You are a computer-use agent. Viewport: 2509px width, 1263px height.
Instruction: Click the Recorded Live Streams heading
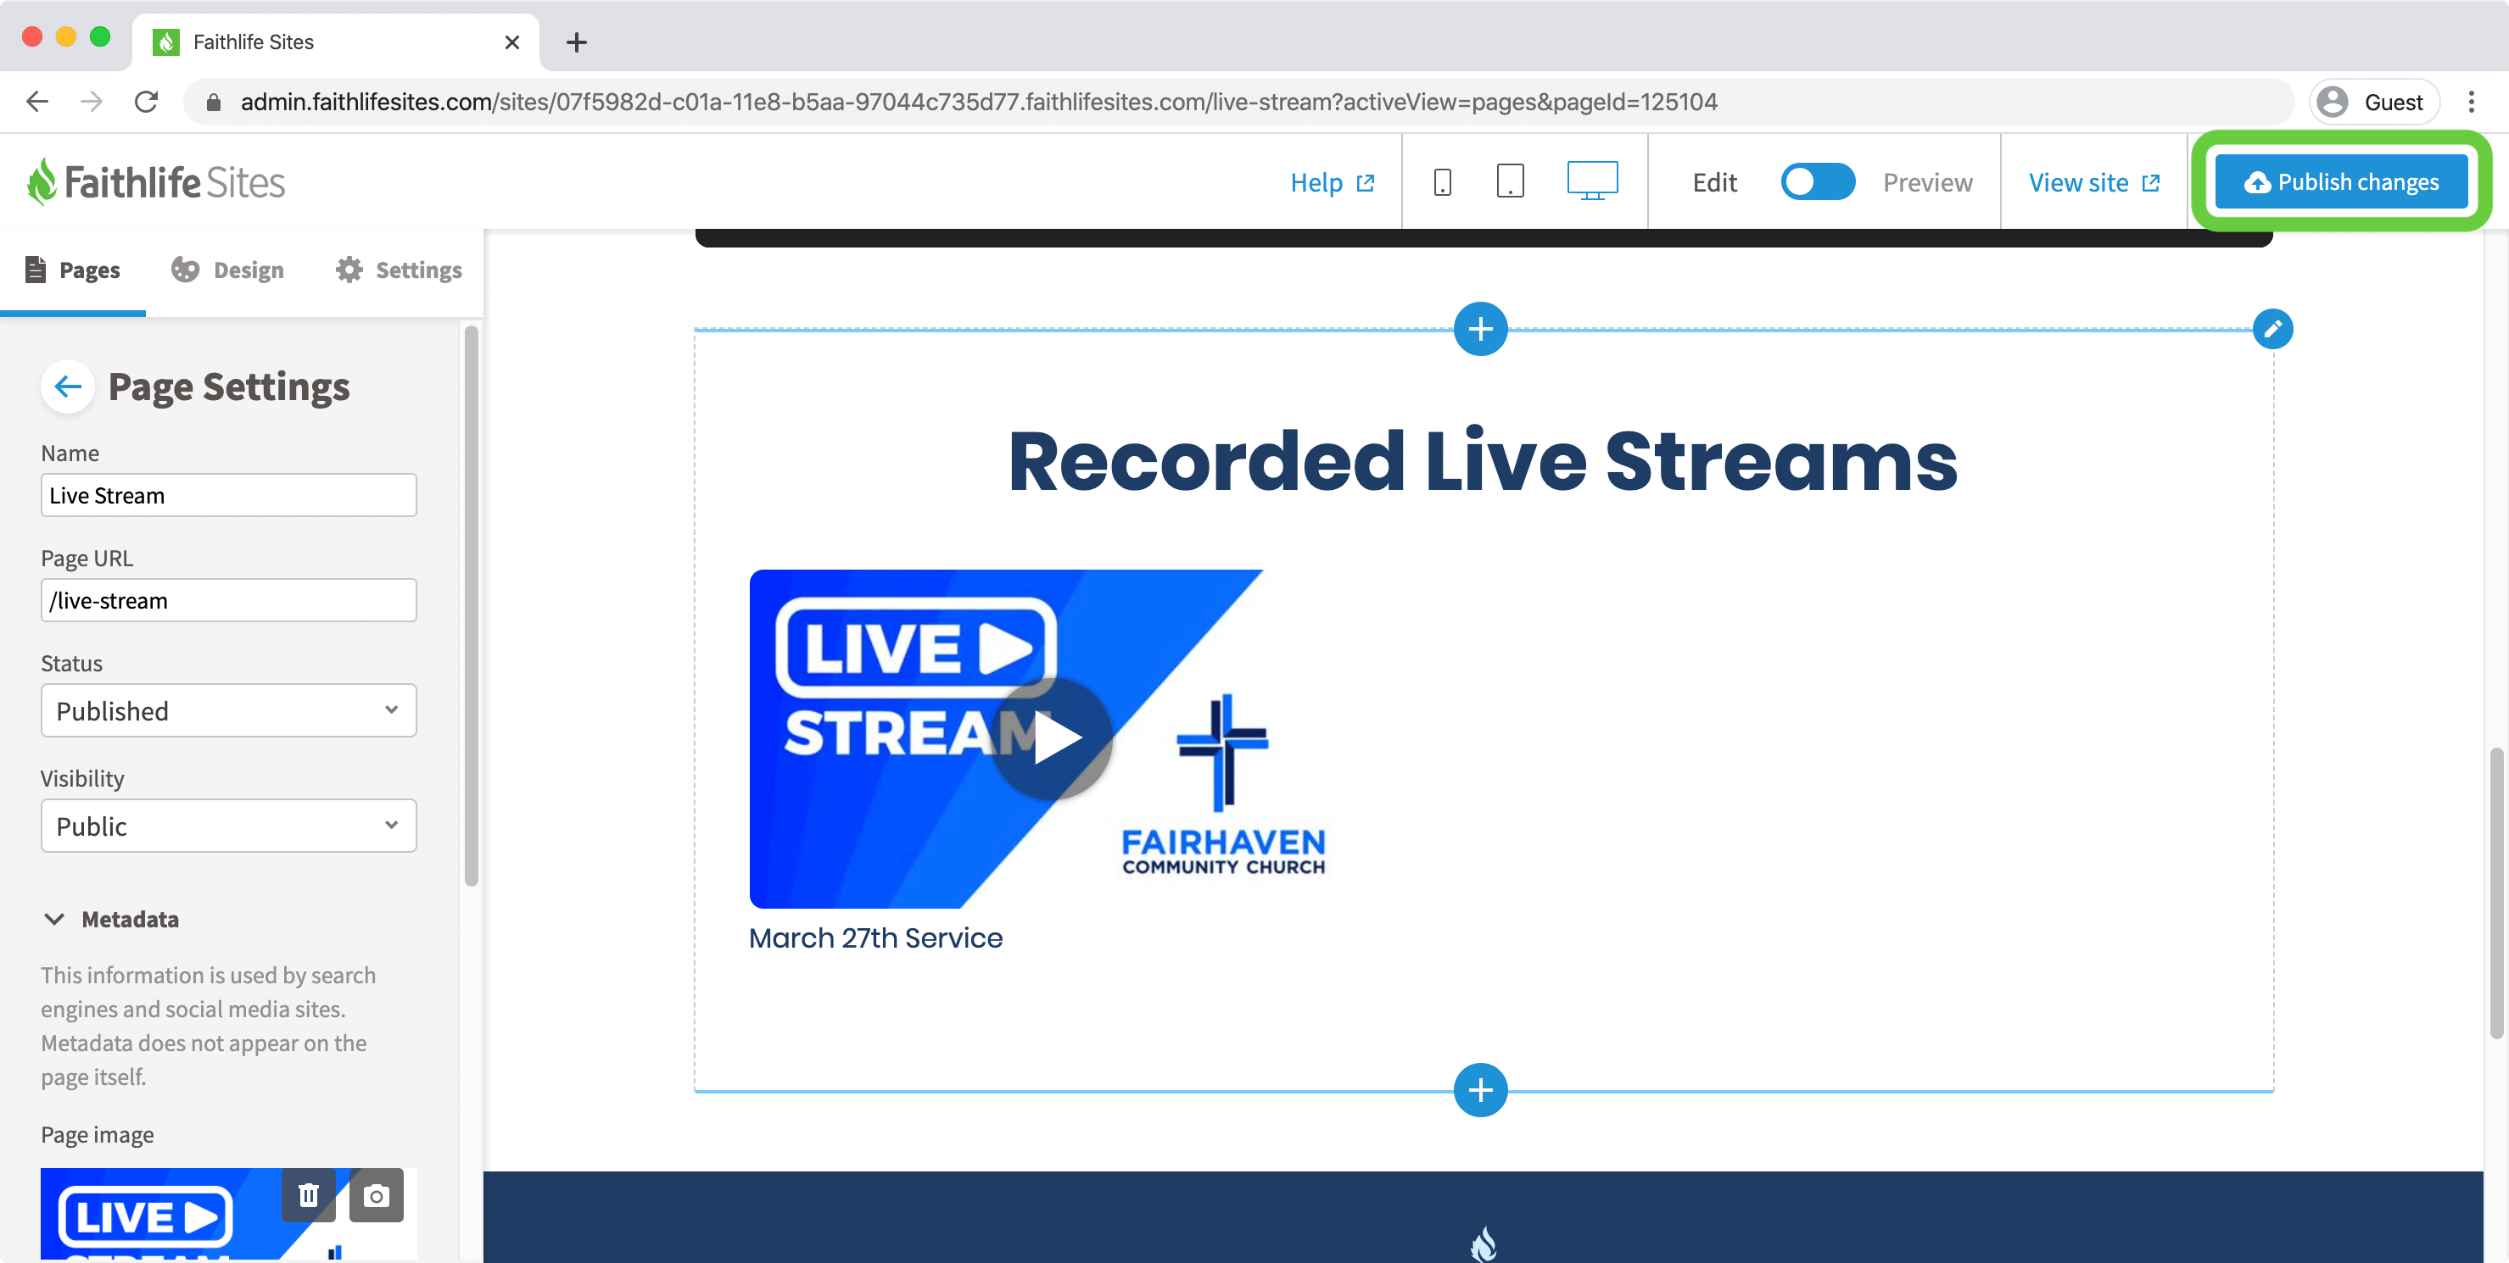(x=1483, y=461)
